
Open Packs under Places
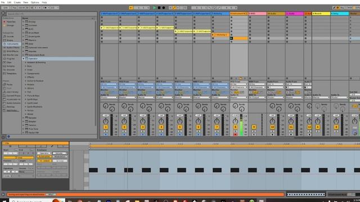coord(10,85)
